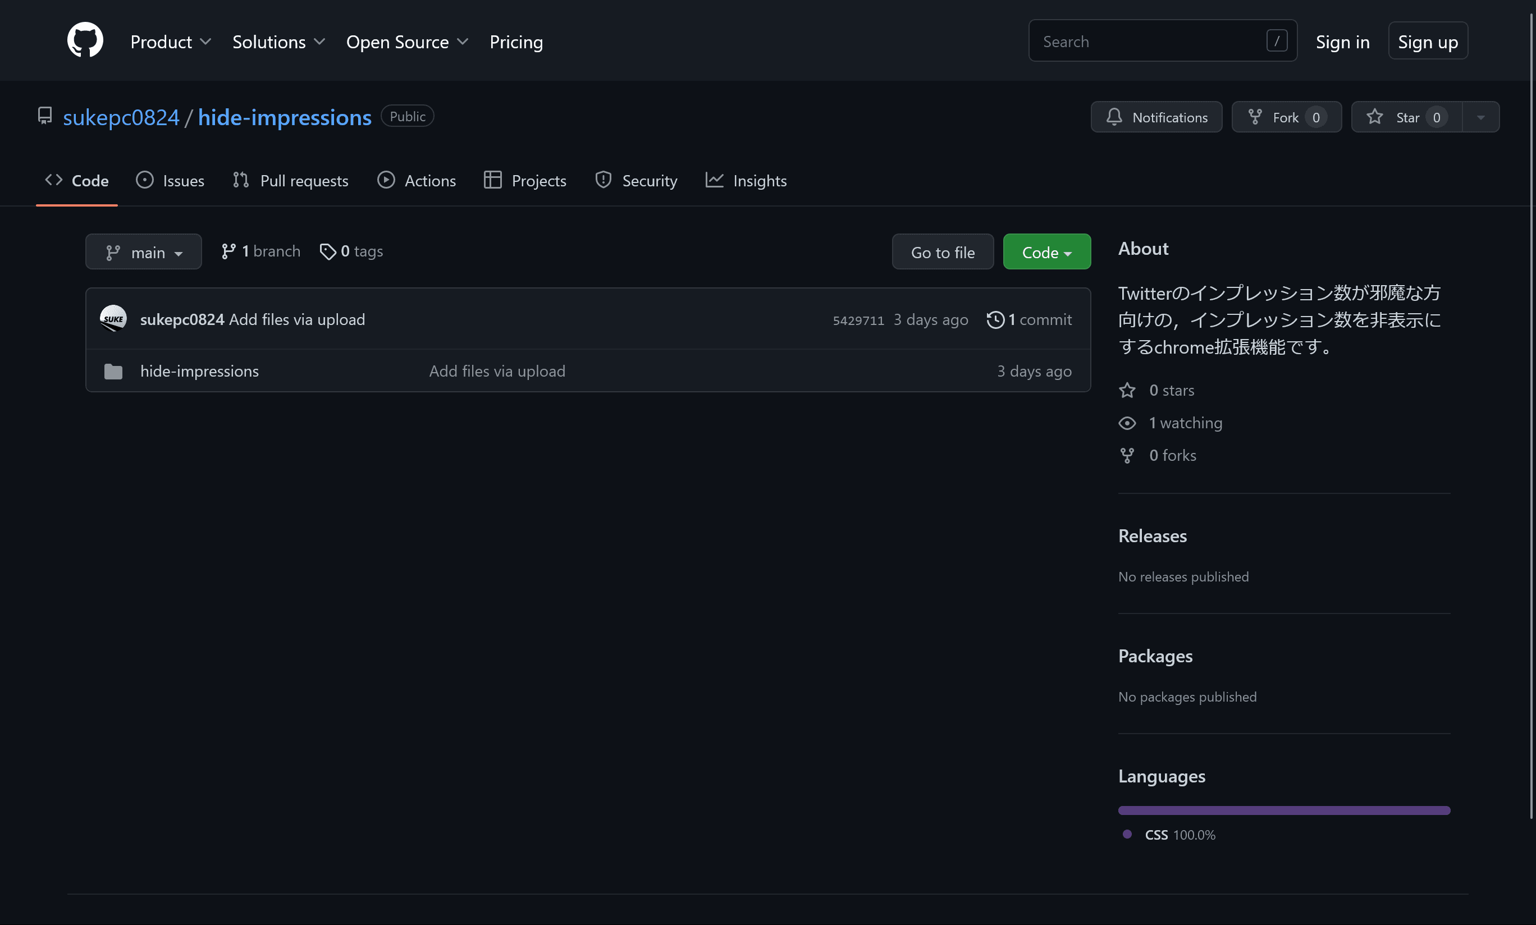Click the "3 days ago" commit timestamp
This screenshot has width=1536, height=925.
click(x=931, y=320)
